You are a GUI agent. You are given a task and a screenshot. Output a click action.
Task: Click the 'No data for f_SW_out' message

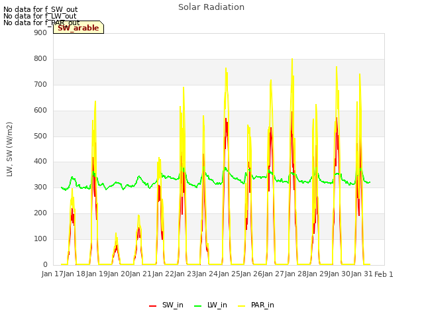(x=40, y=9)
